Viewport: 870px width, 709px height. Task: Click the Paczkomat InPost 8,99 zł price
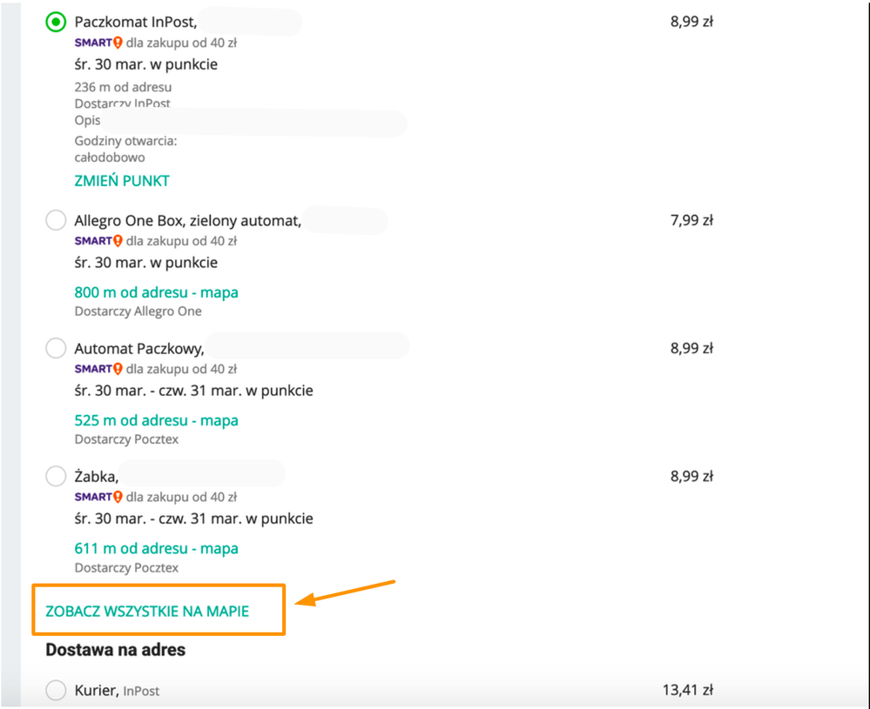click(x=691, y=22)
